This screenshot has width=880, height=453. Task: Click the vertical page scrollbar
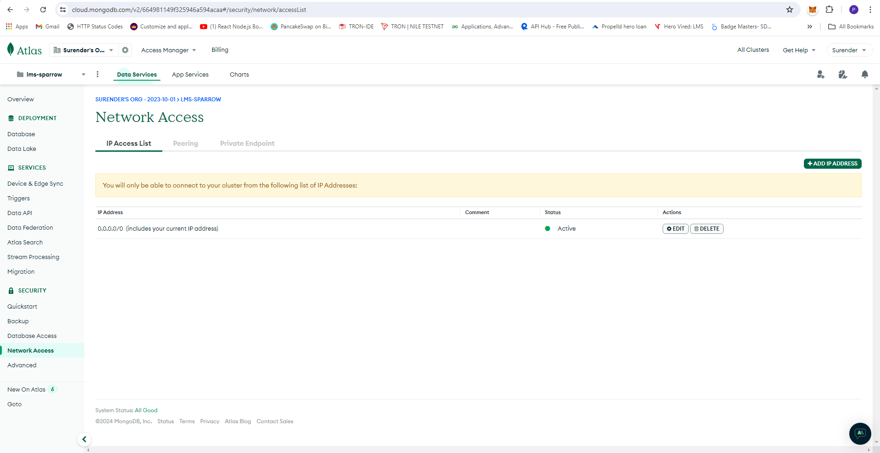tap(876, 265)
